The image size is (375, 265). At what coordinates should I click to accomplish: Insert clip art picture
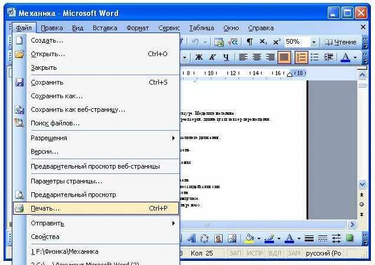tap(218, 238)
